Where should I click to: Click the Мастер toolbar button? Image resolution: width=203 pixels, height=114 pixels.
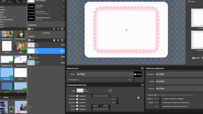(10, 1)
